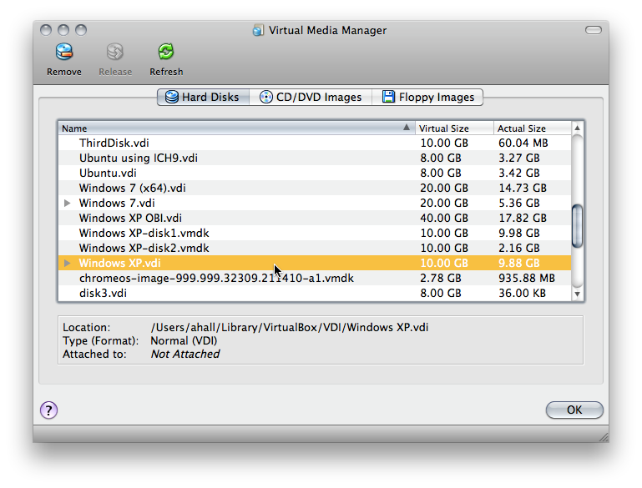Expand the Windows XP.vdi disclosure triangle
The image size is (642, 488).
pyautogui.click(x=67, y=264)
